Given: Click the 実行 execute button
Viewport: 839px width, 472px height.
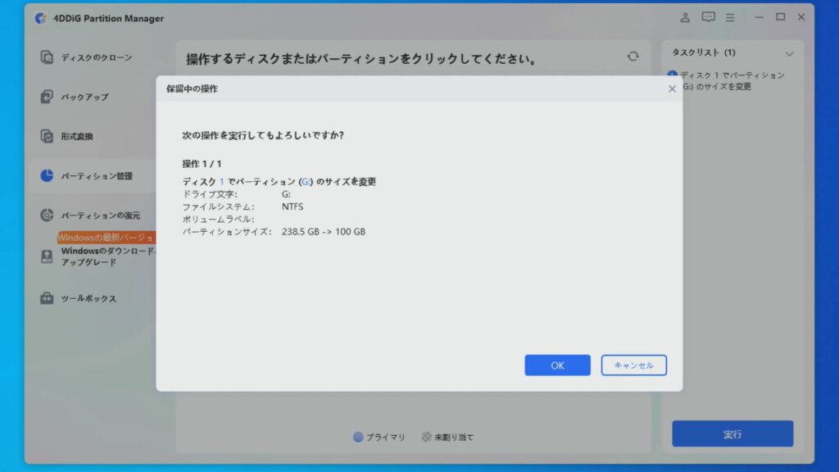Looking at the screenshot, I should pyautogui.click(x=732, y=433).
